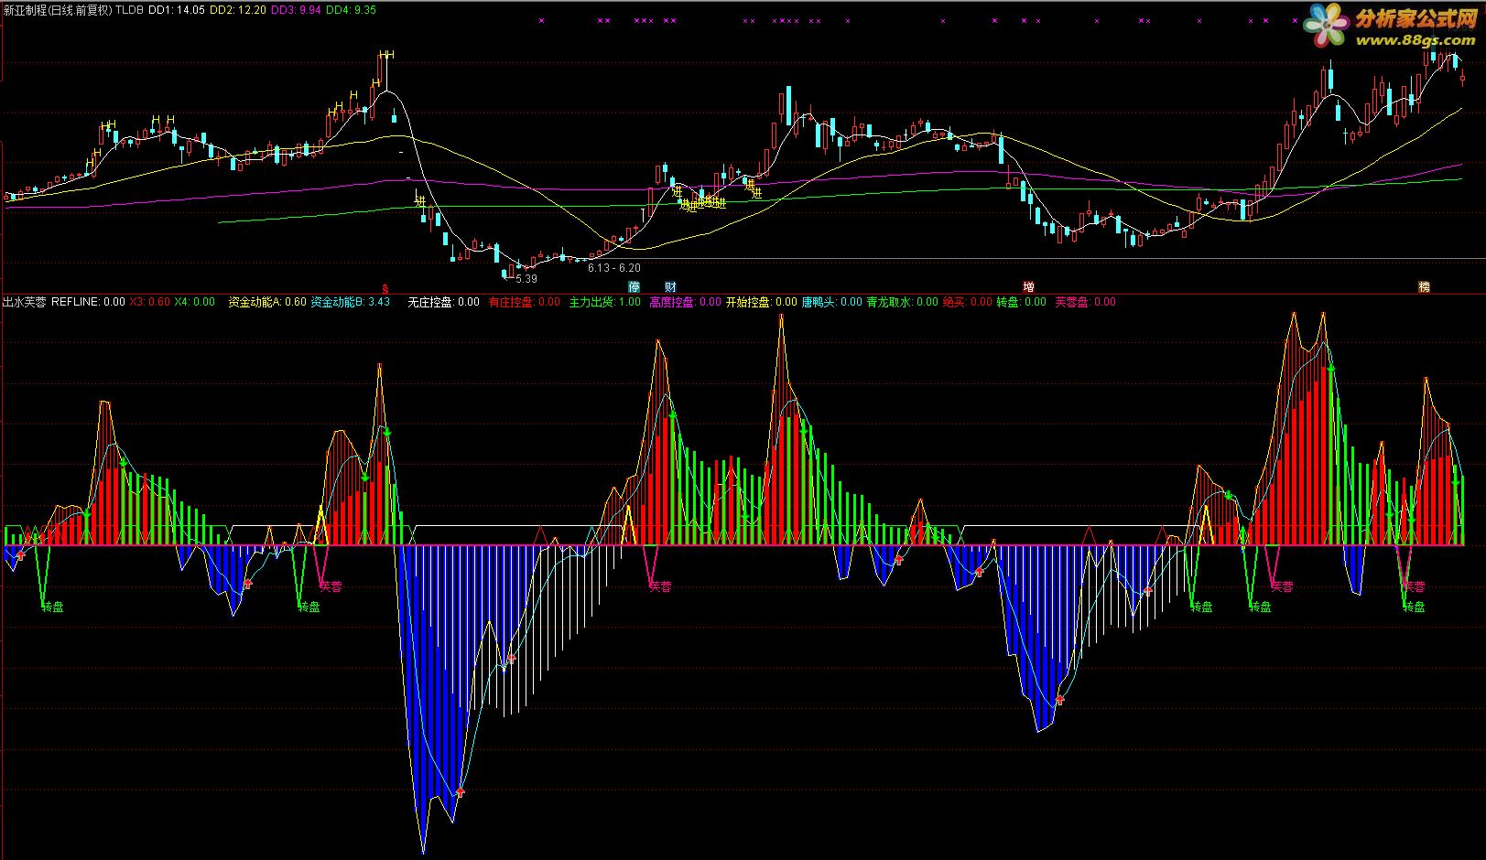Select the 新亚制程(日线.前复权) chart title
The height and width of the screenshot is (860, 1486).
58,10
